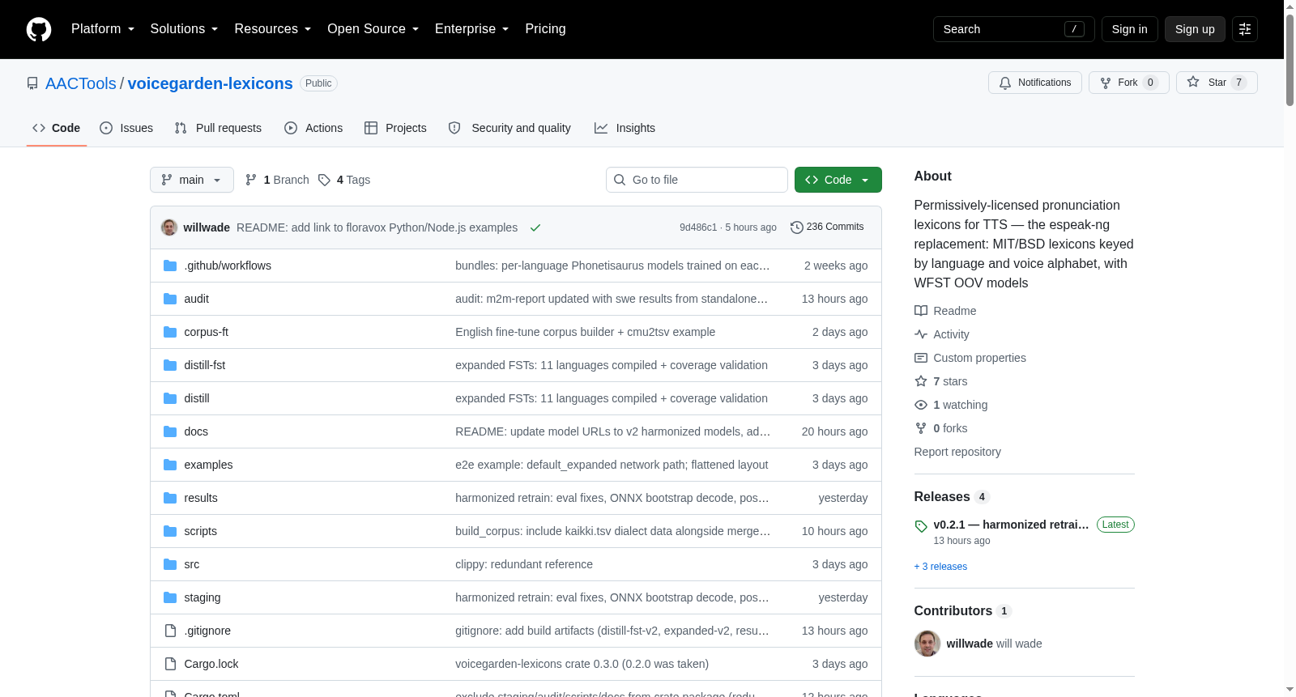Open the voicegarden-lexicons repository link

tap(211, 83)
